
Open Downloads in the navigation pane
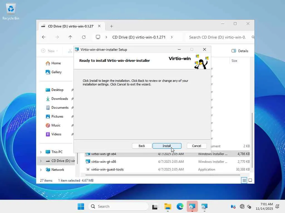[x=60, y=99]
